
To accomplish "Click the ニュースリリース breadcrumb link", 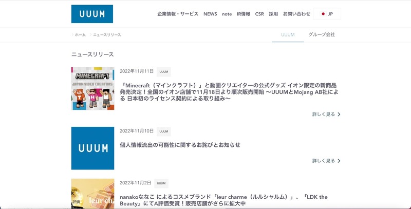I will coord(107,35).
